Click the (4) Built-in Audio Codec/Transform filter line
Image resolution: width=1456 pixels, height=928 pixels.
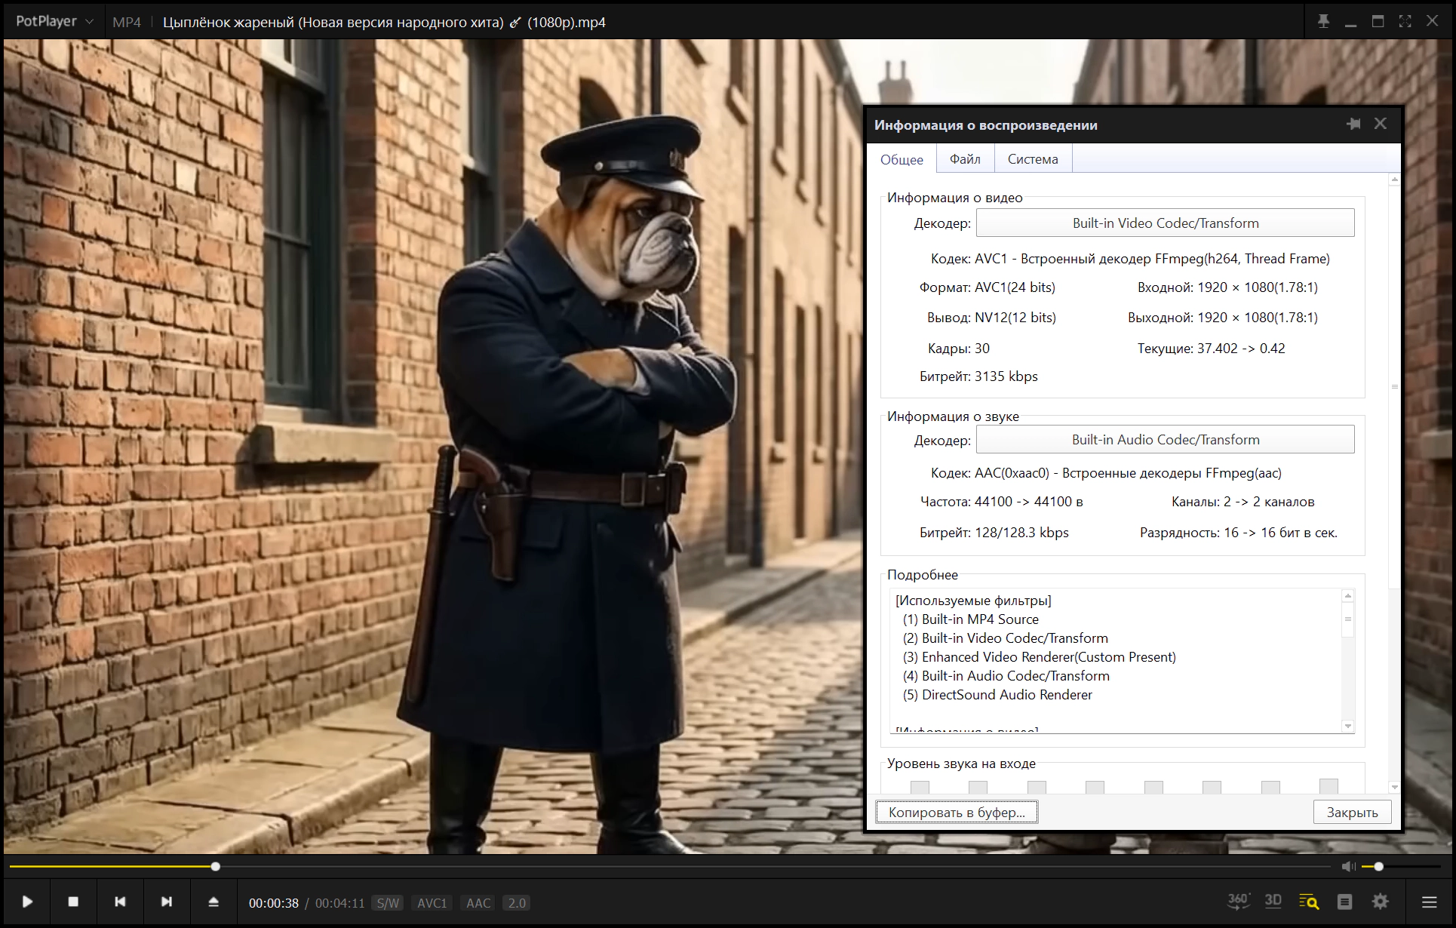[1006, 676]
